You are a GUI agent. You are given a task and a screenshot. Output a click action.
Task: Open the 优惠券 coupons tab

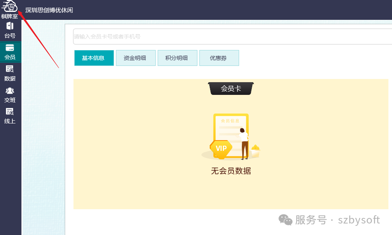coord(219,58)
